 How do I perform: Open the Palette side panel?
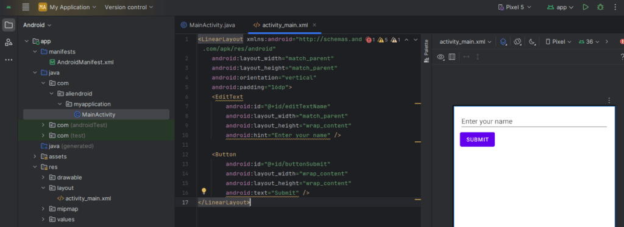tap(426, 51)
